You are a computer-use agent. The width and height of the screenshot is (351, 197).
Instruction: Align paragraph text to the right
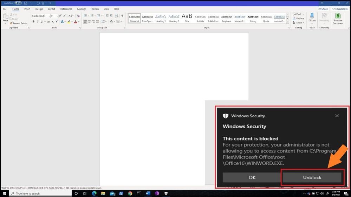click(x=93, y=22)
